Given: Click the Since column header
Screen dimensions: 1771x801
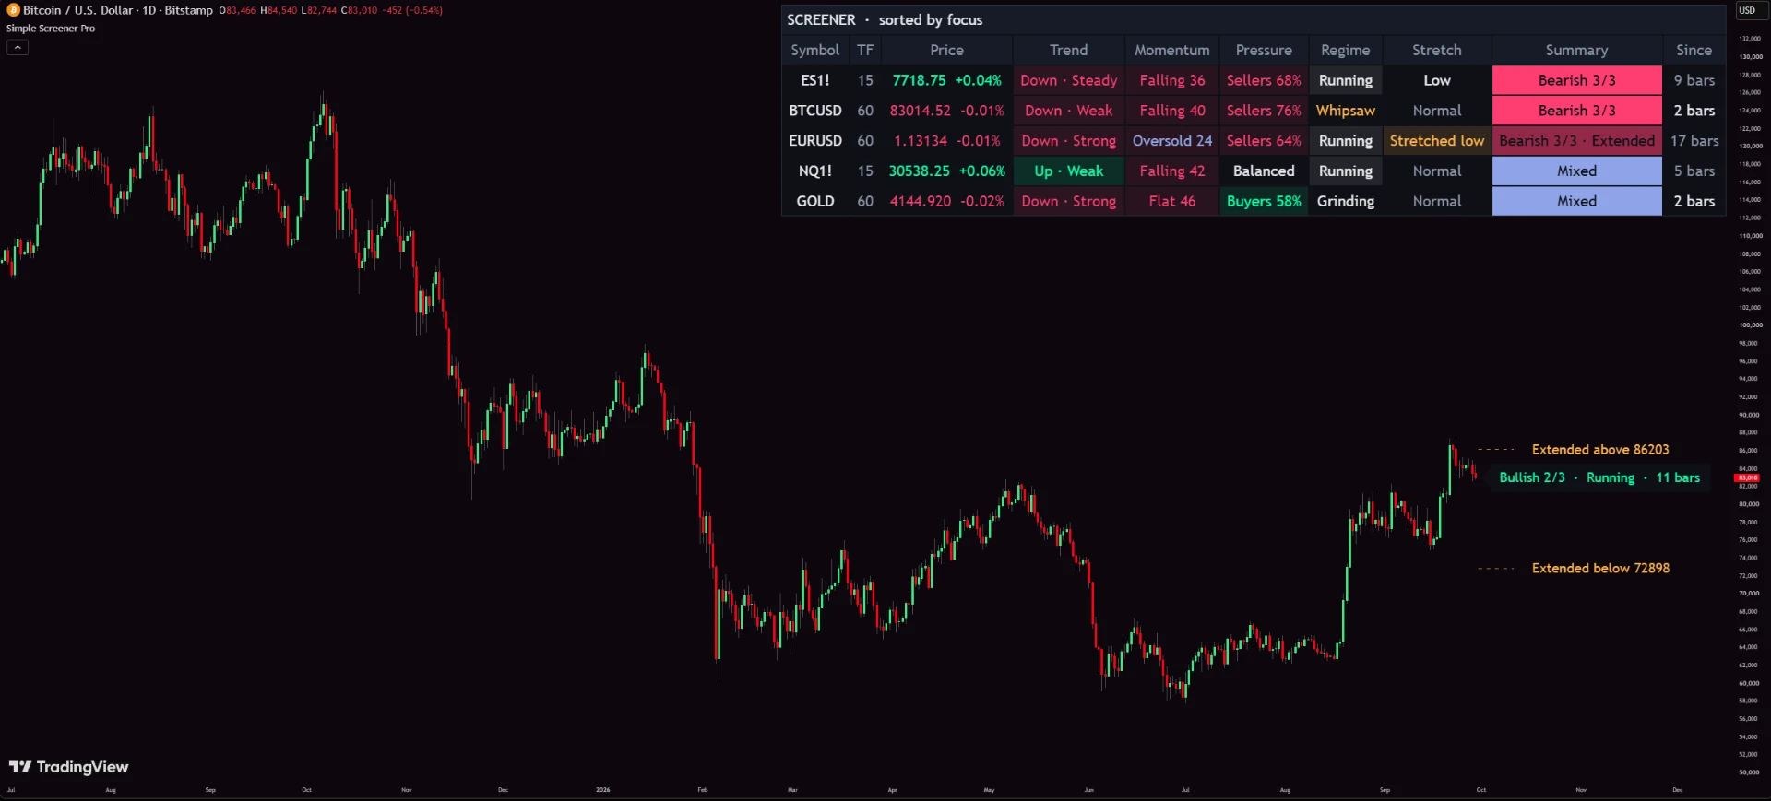Looking at the screenshot, I should click(x=1694, y=50).
